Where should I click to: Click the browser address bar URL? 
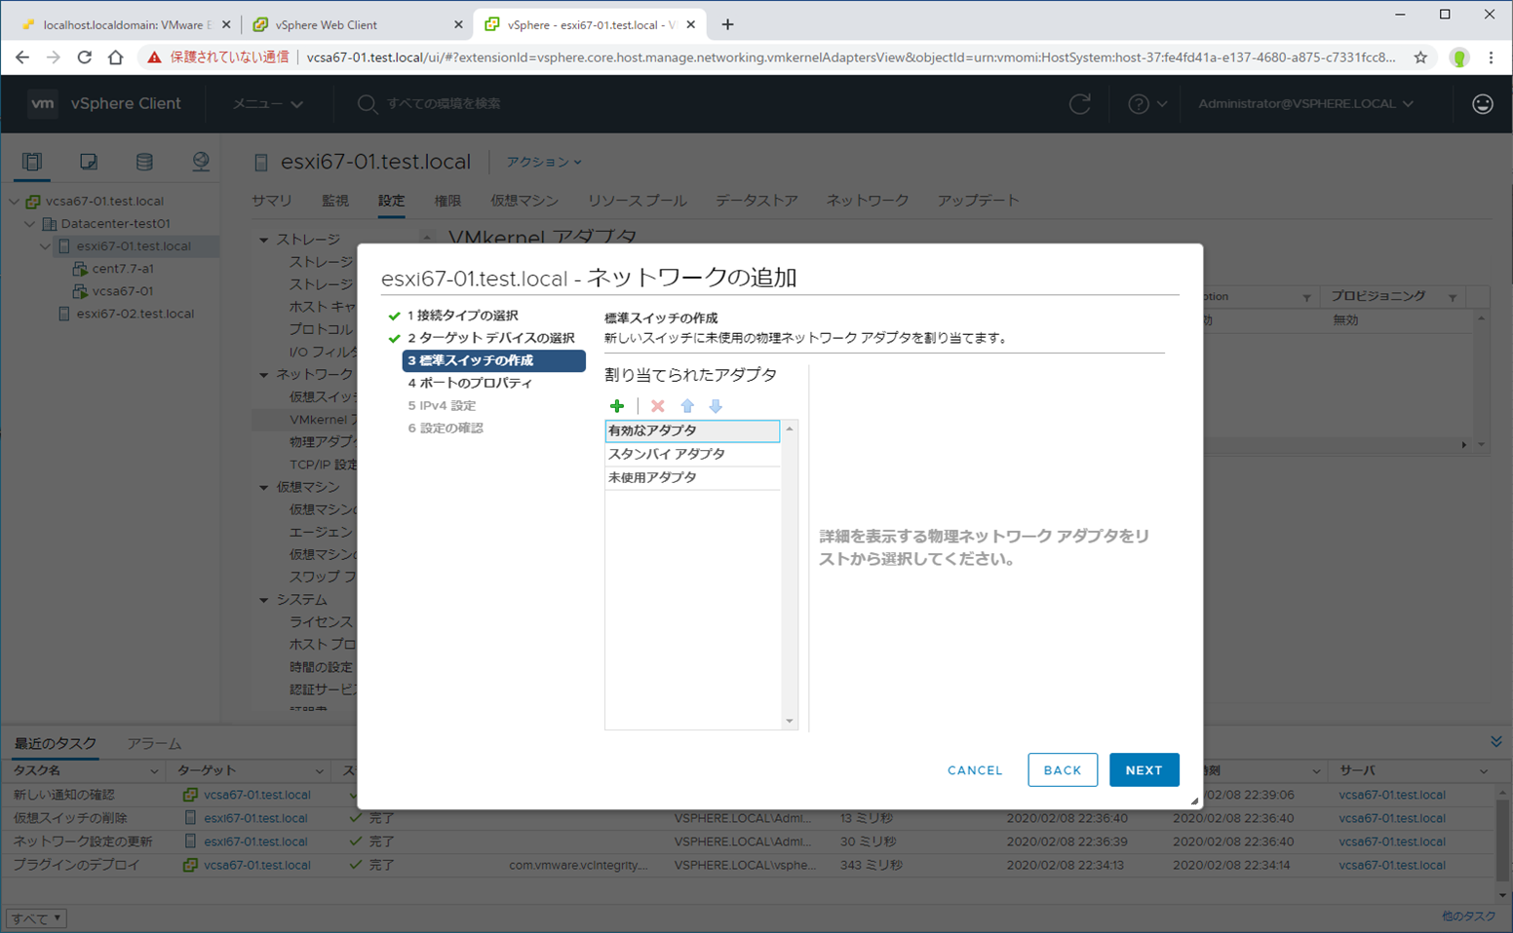850,57
